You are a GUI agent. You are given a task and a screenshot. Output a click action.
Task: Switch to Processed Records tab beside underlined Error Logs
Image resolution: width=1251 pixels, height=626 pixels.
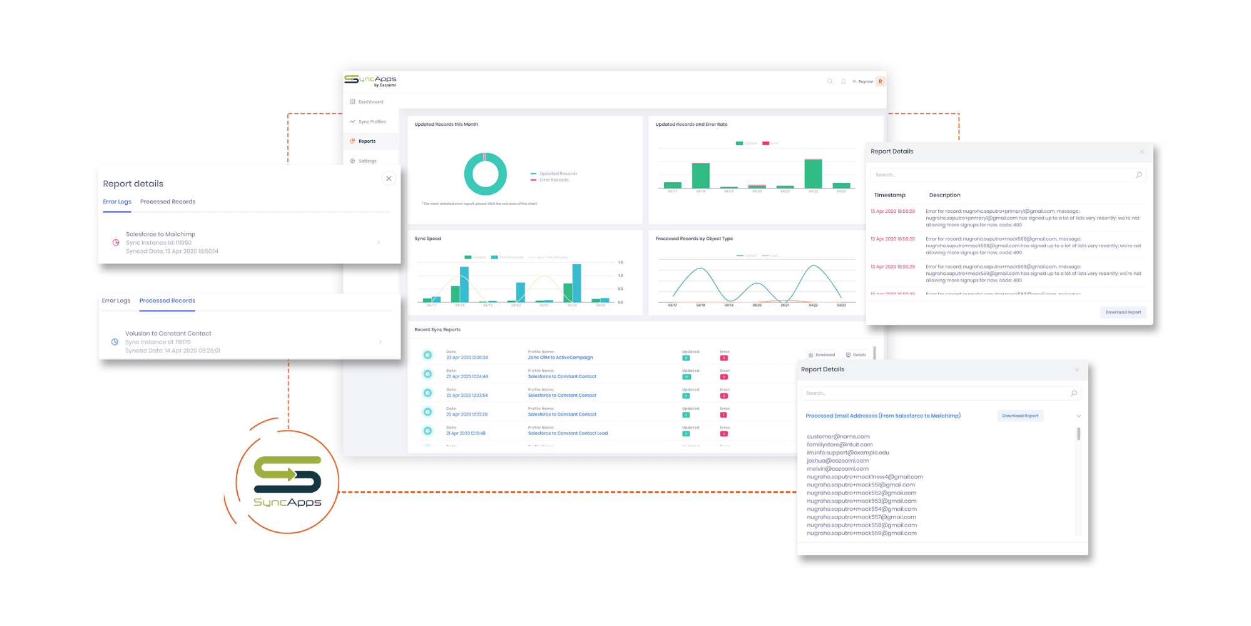tap(168, 202)
